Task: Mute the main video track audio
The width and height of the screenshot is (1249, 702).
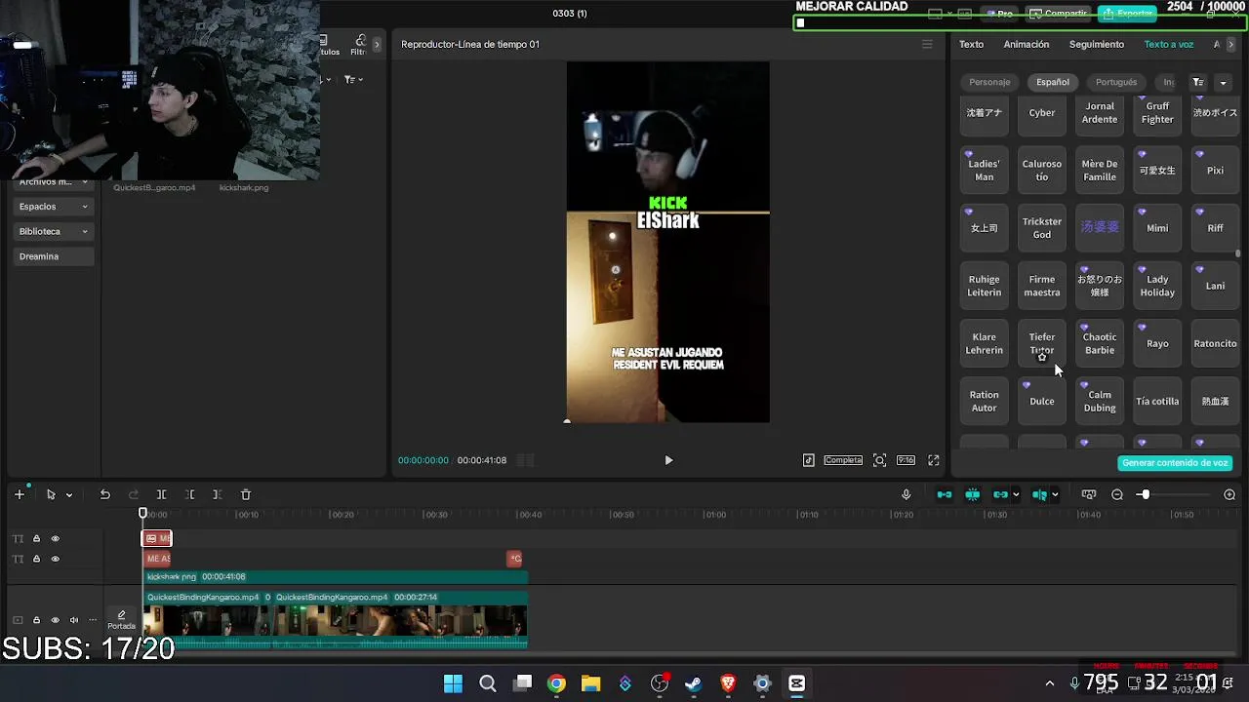Action: point(73,620)
